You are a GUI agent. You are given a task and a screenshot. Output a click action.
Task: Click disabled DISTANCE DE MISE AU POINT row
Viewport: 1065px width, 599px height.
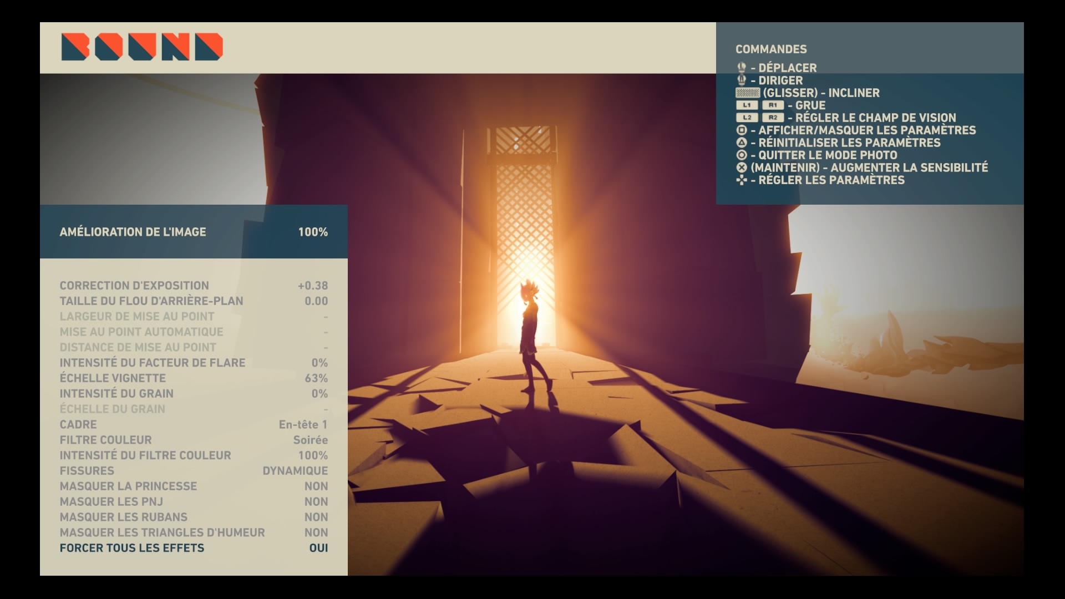[194, 348]
